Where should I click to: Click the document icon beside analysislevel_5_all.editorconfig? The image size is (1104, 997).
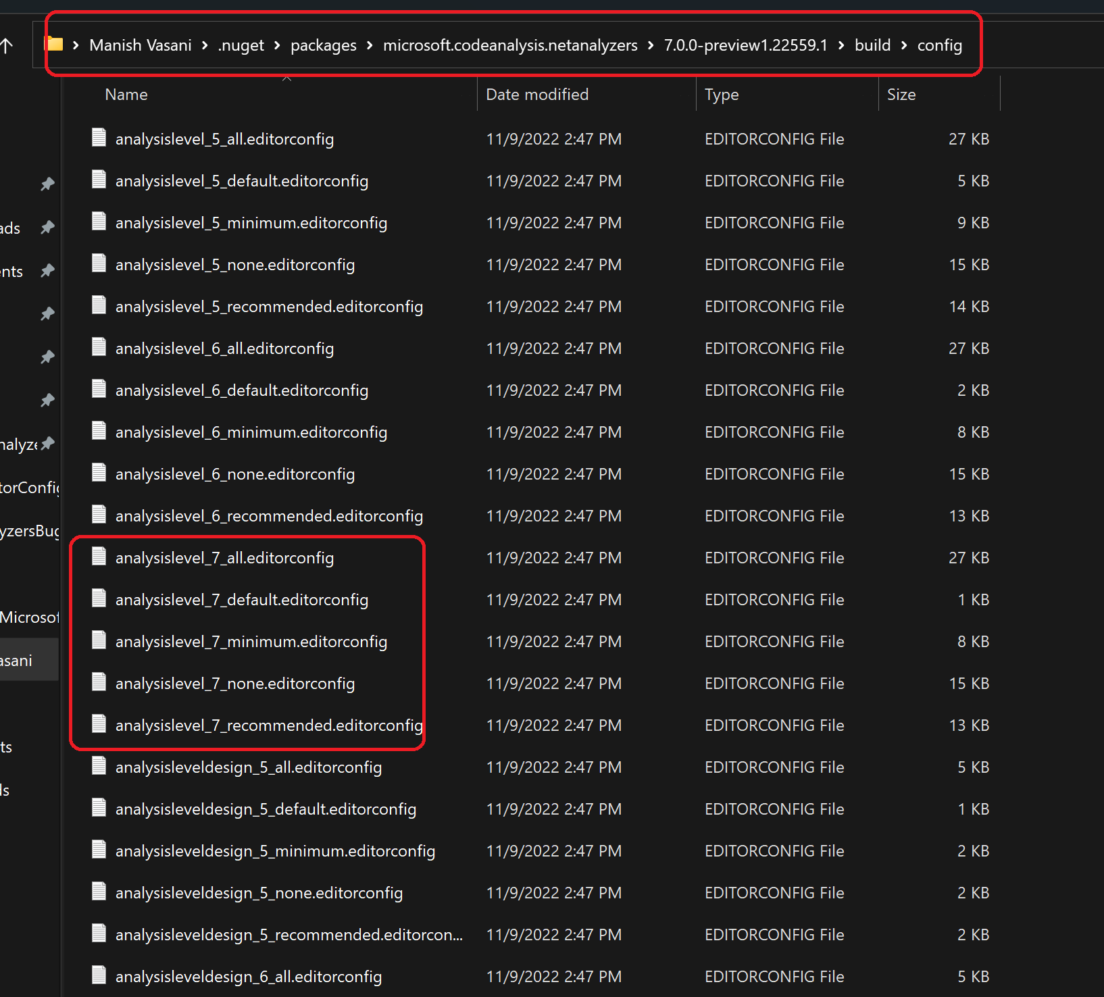point(98,137)
